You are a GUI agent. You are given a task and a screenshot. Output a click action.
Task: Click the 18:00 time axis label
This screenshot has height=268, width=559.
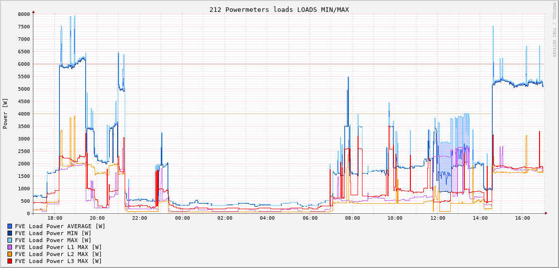point(55,218)
